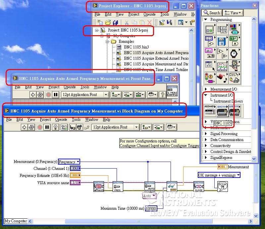Click Abort Execution in Block Diagram toolbar

click(x=40, y=127)
